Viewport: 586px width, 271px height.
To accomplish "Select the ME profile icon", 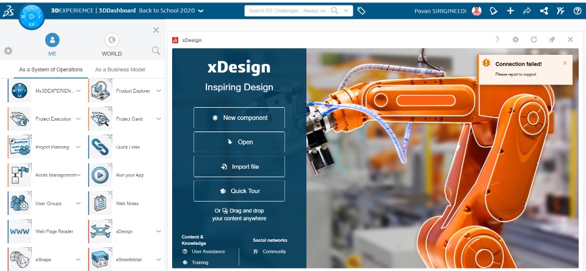I will [x=52, y=40].
